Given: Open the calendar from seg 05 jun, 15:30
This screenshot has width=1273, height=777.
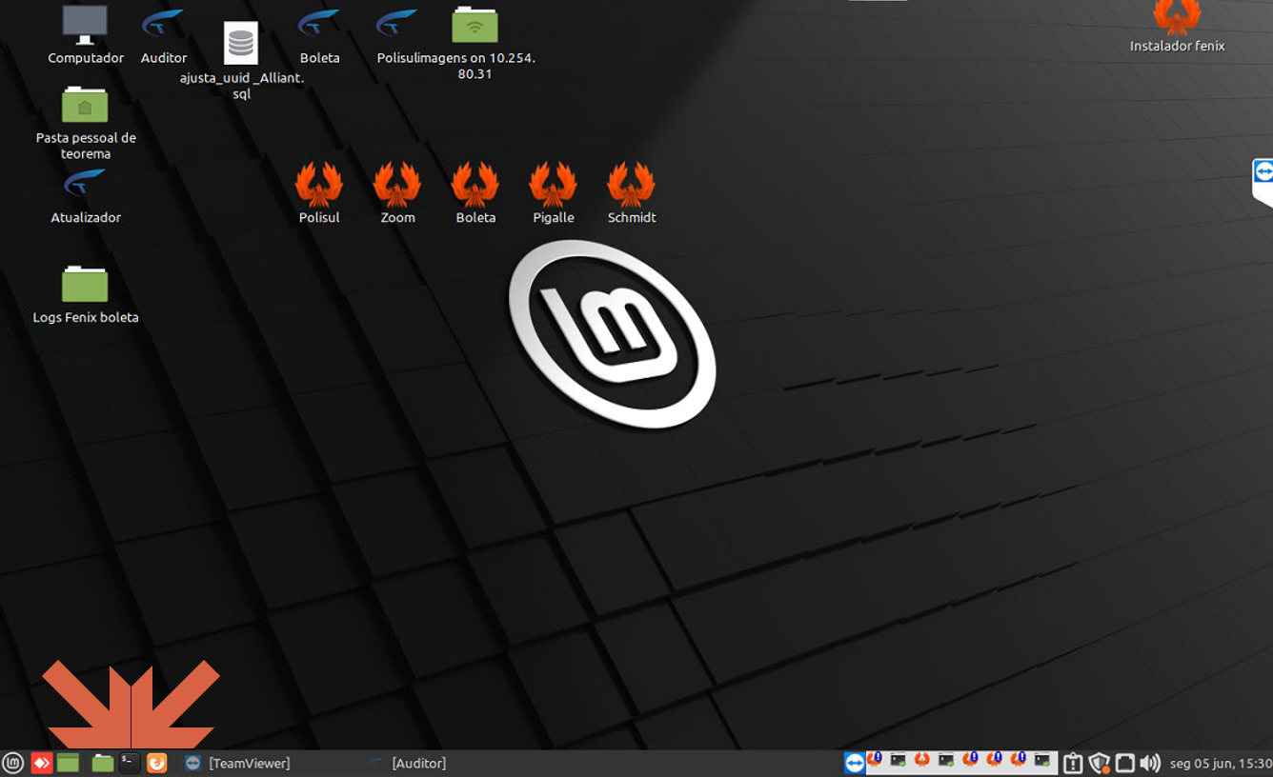Looking at the screenshot, I should pyautogui.click(x=1221, y=763).
